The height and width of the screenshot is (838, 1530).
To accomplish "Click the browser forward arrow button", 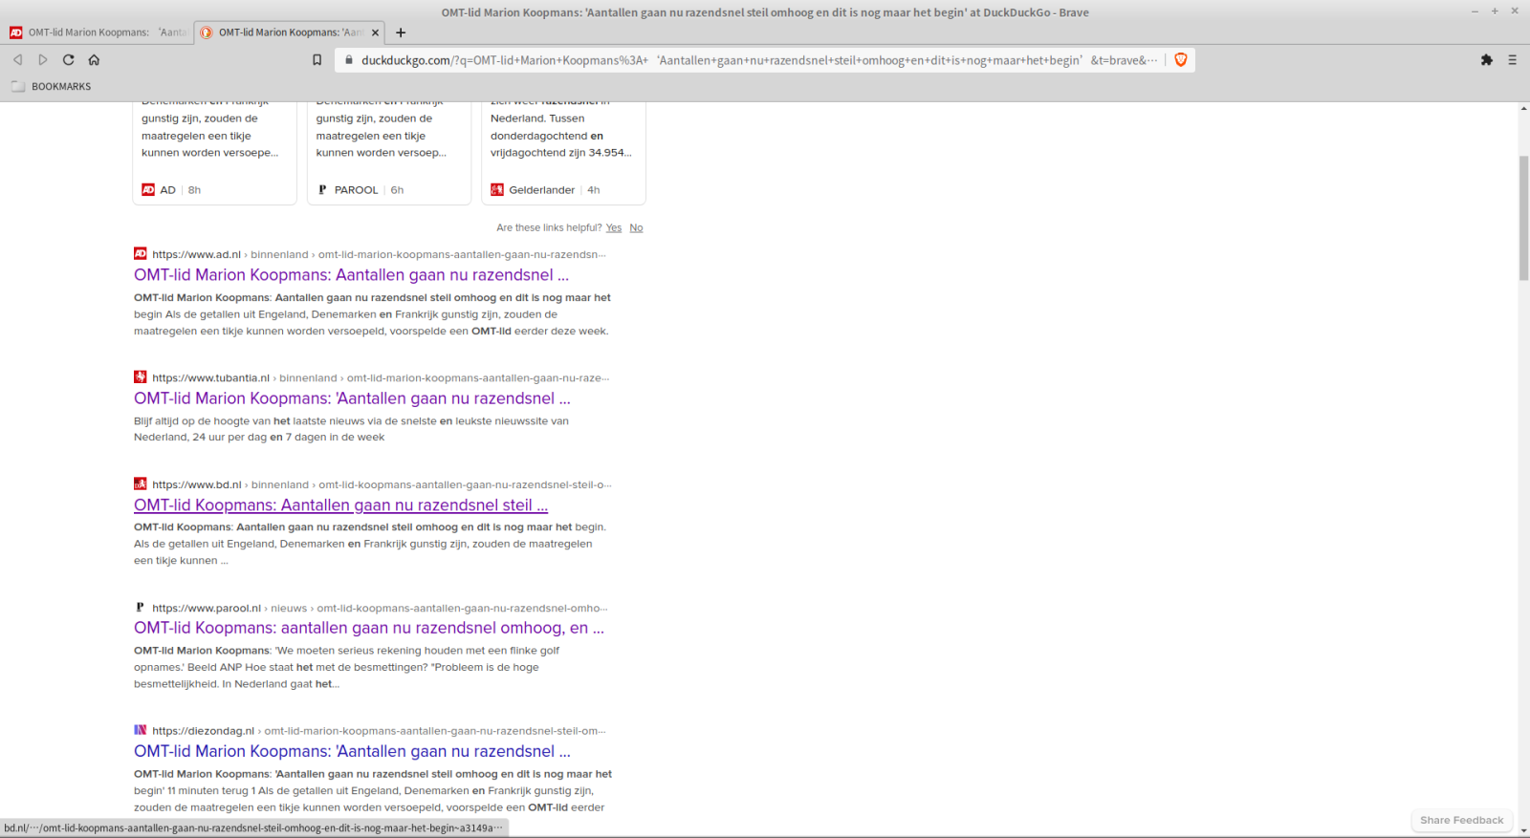I will coord(43,59).
